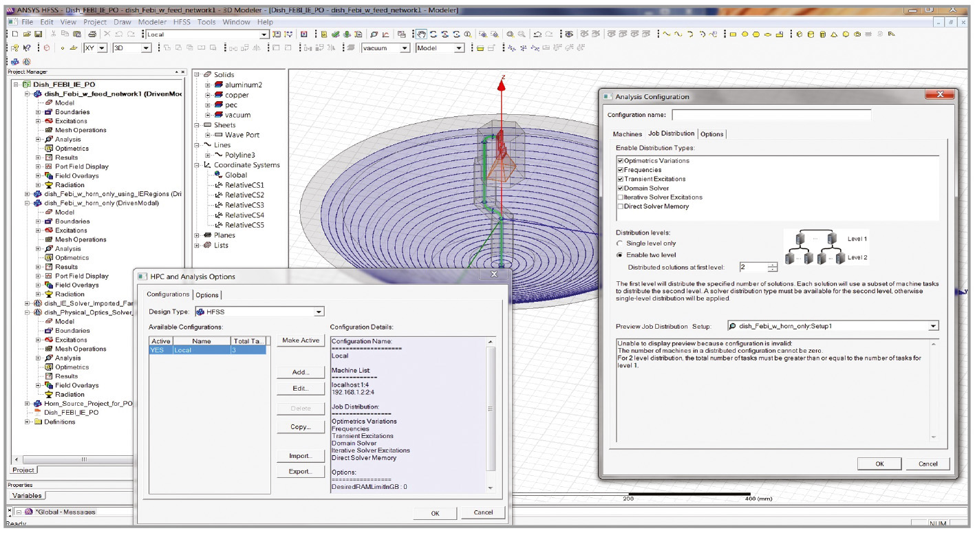The height and width of the screenshot is (533, 975).
Task: Click the Zoom in magnifier icon
Action: 511,34
